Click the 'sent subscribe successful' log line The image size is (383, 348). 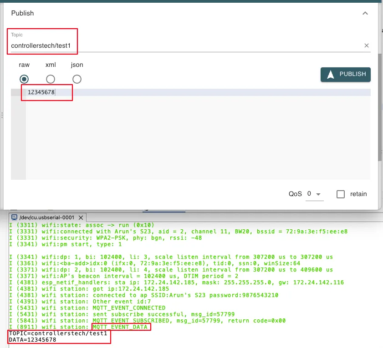[122, 314]
